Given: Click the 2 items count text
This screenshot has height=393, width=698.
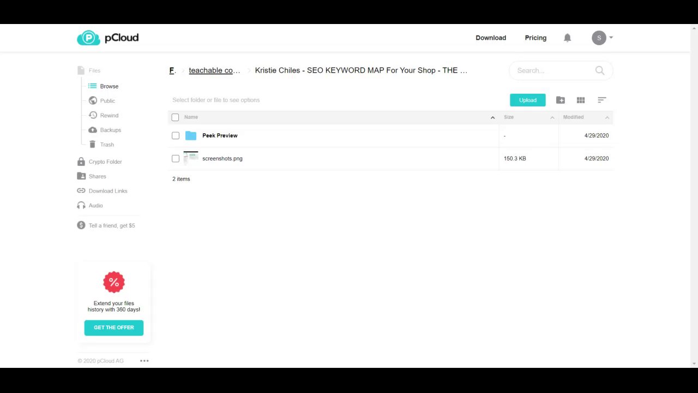Looking at the screenshot, I should (x=181, y=179).
